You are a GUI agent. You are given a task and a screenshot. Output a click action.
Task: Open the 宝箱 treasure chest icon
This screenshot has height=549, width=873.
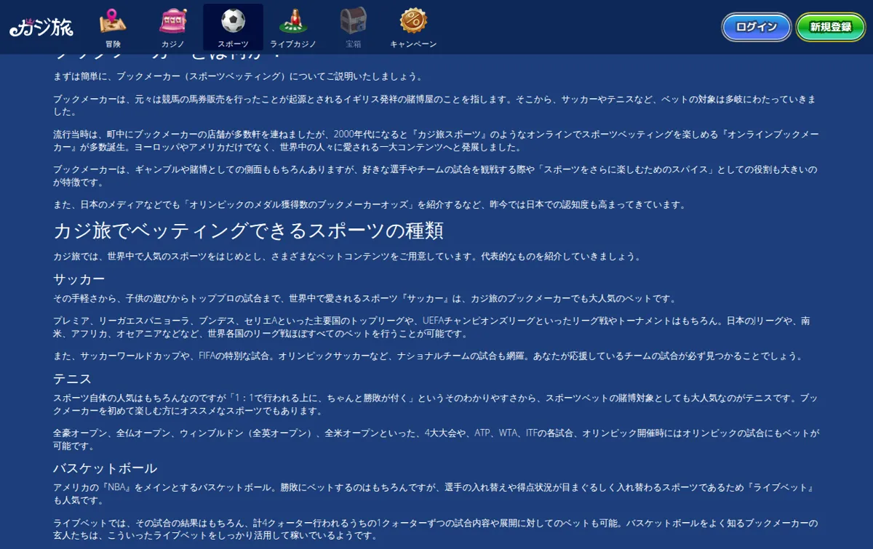click(354, 20)
